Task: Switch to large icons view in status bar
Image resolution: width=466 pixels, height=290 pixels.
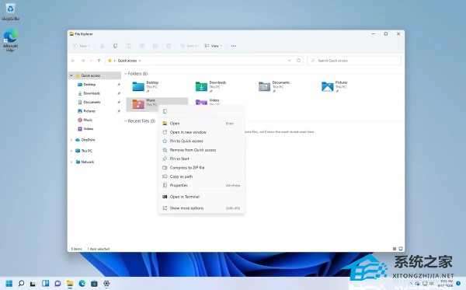Action: [x=400, y=249]
